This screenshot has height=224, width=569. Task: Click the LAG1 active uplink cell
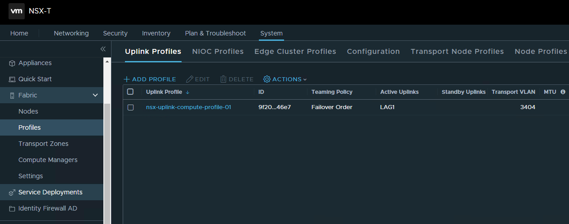(x=387, y=107)
